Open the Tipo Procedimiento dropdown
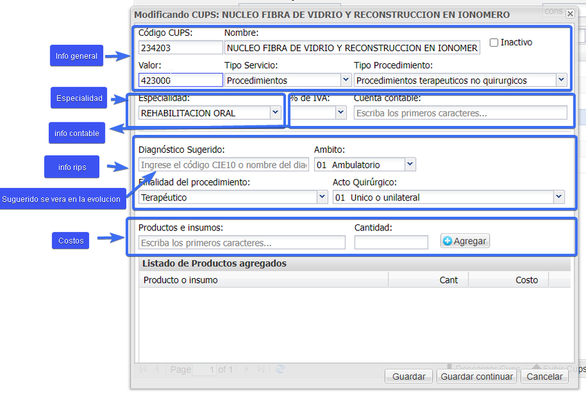The image size is (586, 404). click(561, 79)
